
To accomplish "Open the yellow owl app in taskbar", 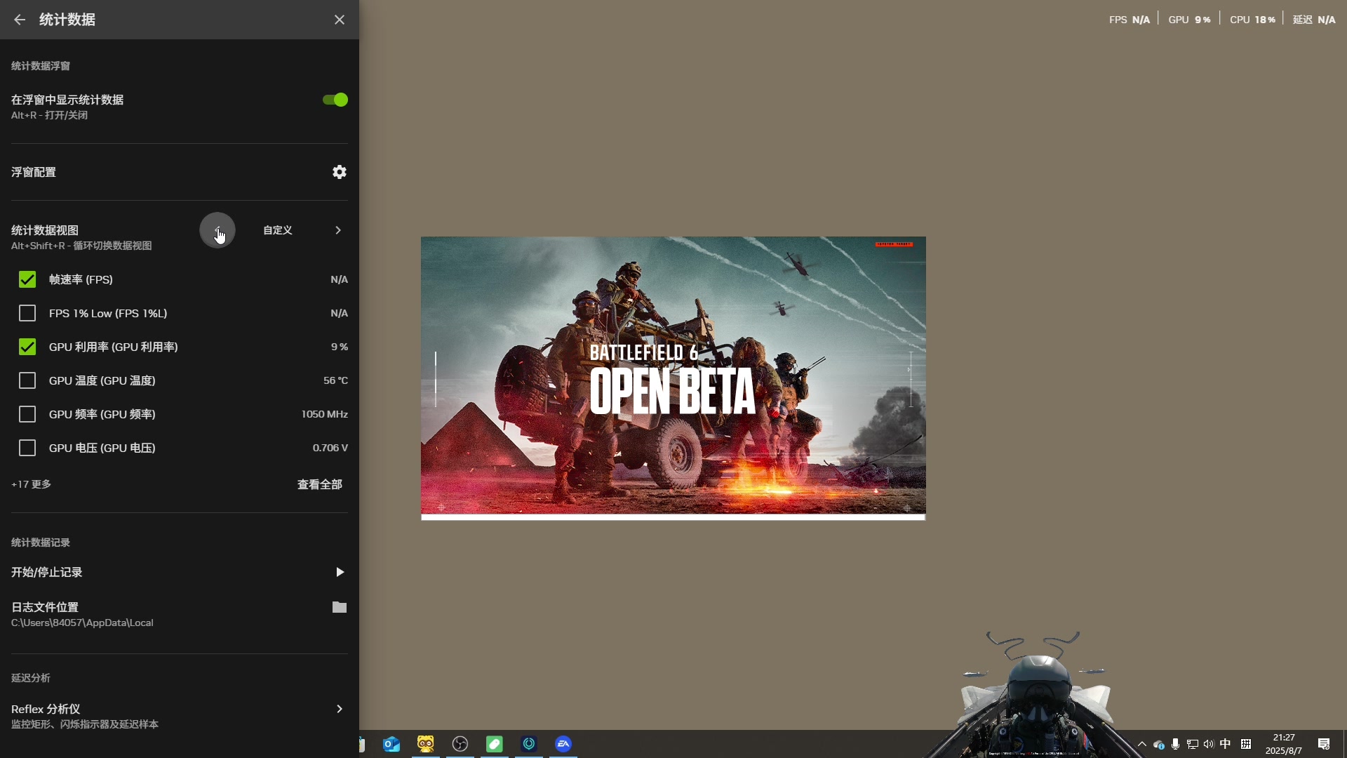I will 426,744.
